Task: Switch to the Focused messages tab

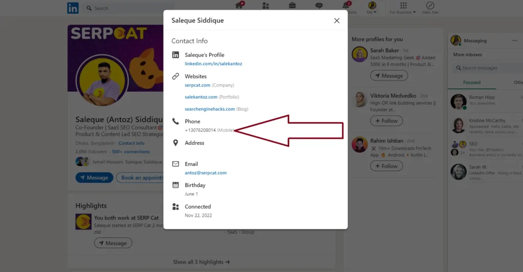Action: click(471, 83)
